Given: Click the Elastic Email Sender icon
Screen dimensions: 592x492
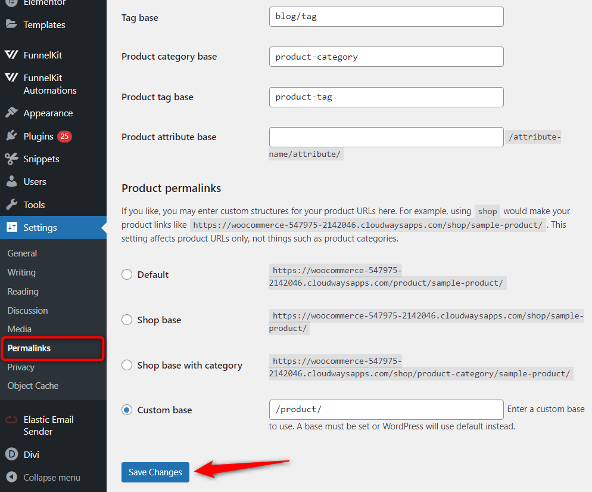Looking at the screenshot, I should [x=11, y=420].
